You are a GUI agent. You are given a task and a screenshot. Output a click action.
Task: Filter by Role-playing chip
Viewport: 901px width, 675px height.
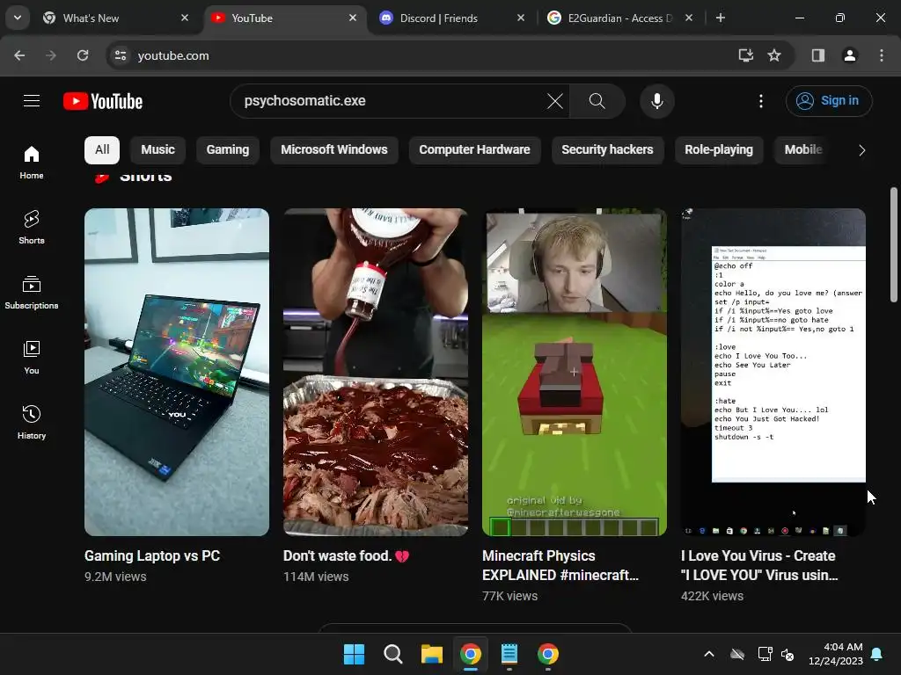click(718, 149)
